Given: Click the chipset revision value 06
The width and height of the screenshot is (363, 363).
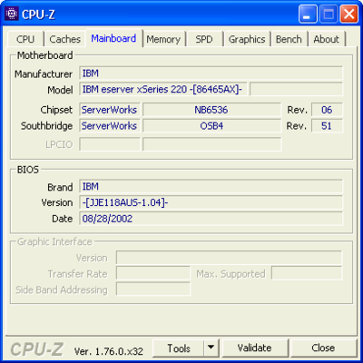Looking at the screenshot, I should click(x=327, y=110).
